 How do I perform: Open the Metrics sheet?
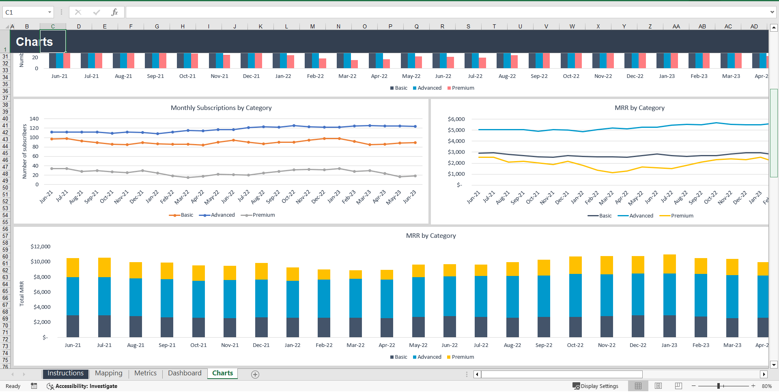coord(145,373)
